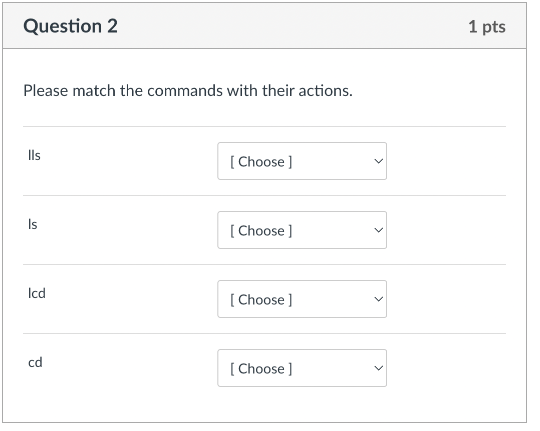Select the cd command label
Viewport: 540px width, 431px height.
click(x=35, y=362)
